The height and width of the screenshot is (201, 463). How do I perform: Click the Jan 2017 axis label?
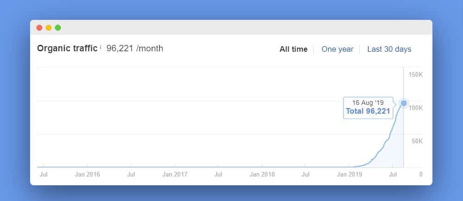175,175
